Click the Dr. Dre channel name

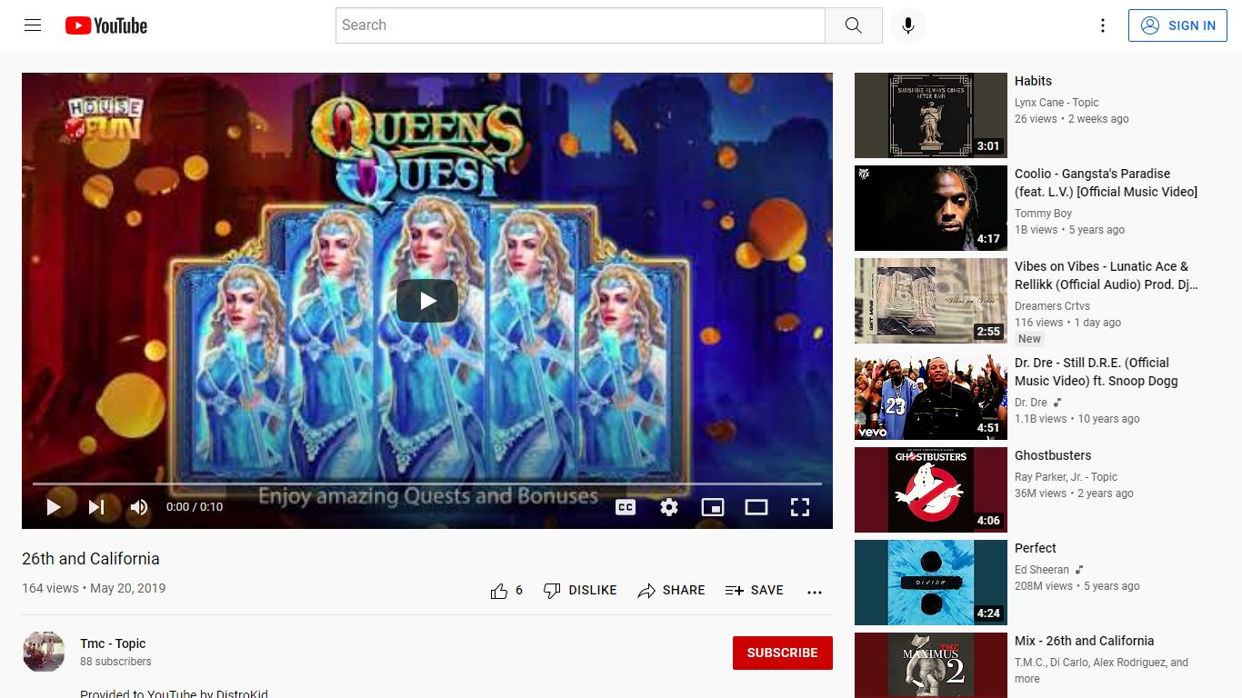coord(1031,403)
